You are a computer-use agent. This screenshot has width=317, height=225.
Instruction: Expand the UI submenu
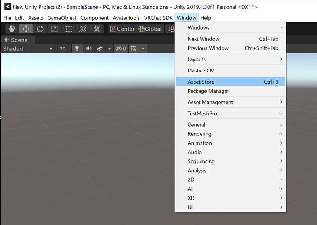pos(231,207)
